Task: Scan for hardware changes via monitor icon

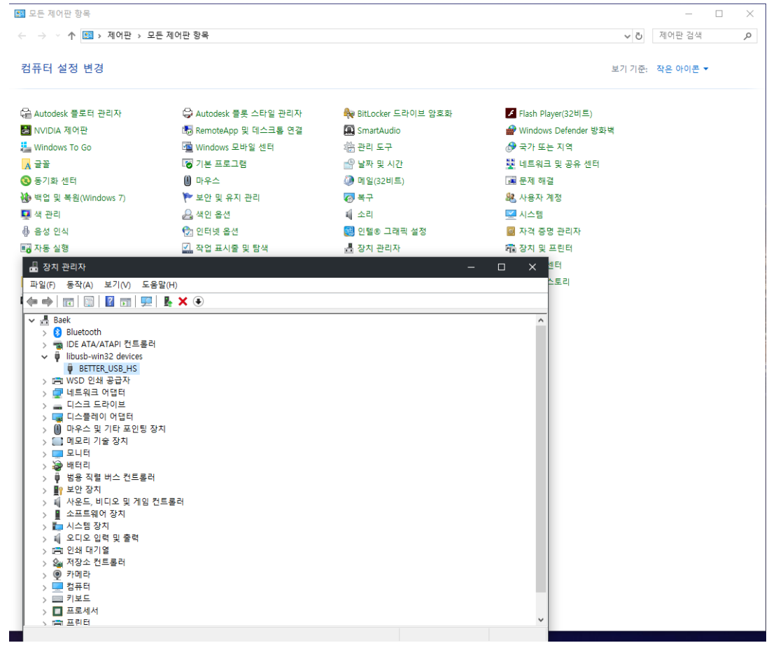Action: (x=146, y=302)
